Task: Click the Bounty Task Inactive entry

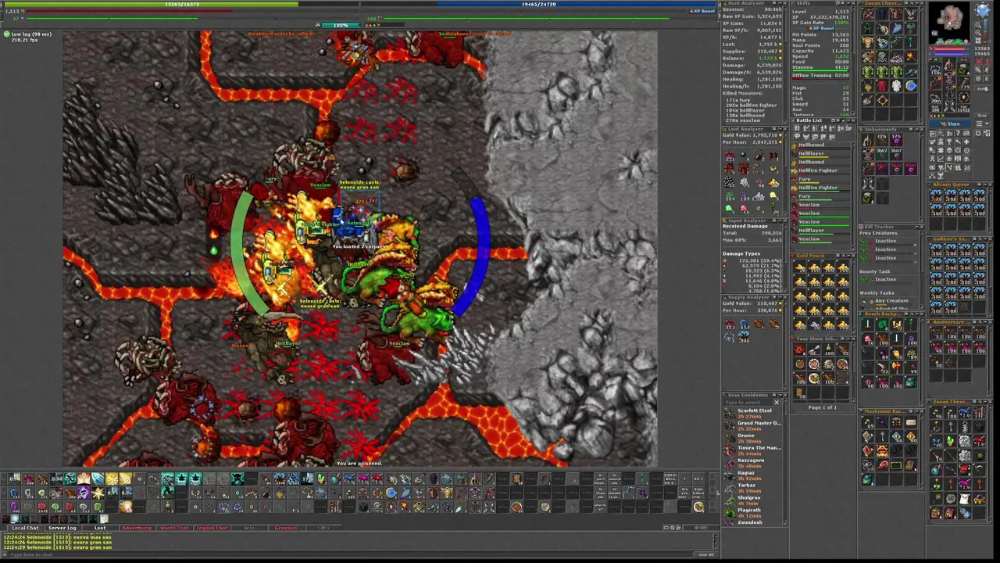Action: 887,280
